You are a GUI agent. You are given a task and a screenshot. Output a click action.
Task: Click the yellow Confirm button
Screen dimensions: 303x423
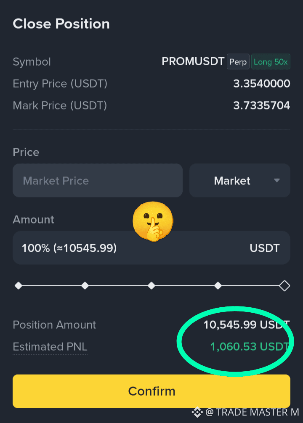(x=151, y=391)
